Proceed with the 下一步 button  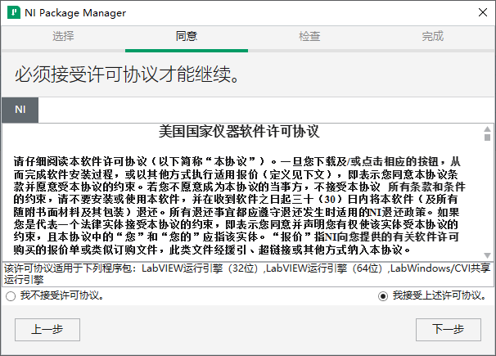tap(448, 329)
